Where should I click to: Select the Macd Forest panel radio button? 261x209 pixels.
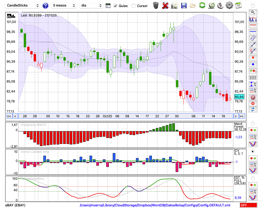coord(253,123)
